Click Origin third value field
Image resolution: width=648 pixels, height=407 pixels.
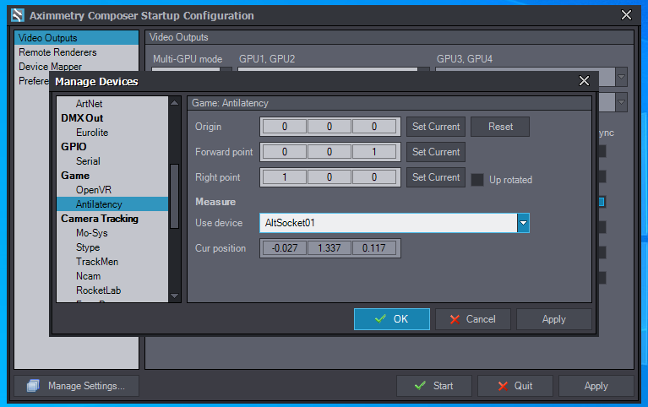coord(374,127)
